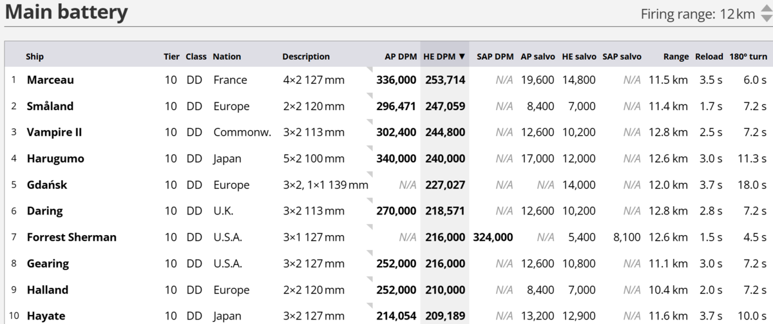Click the Vampire II ship name
The width and height of the screenshot is (773, 324).
coord(54,132)
